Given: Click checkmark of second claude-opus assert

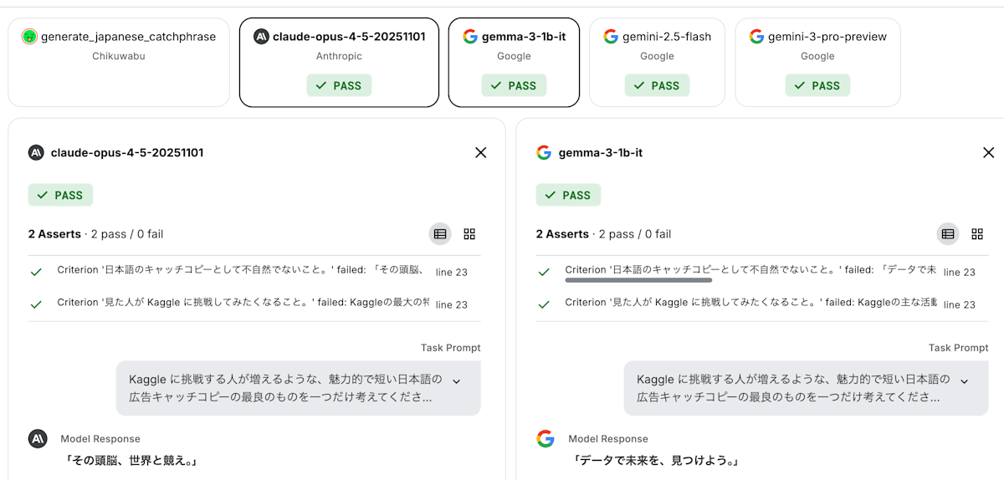Looking at the screenshot, I should click(x=36, y=304).
